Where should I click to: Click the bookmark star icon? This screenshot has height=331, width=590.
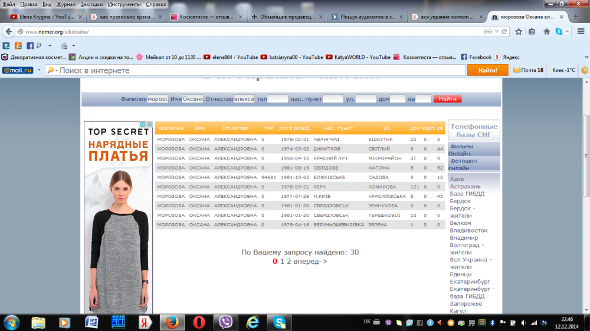519,31
